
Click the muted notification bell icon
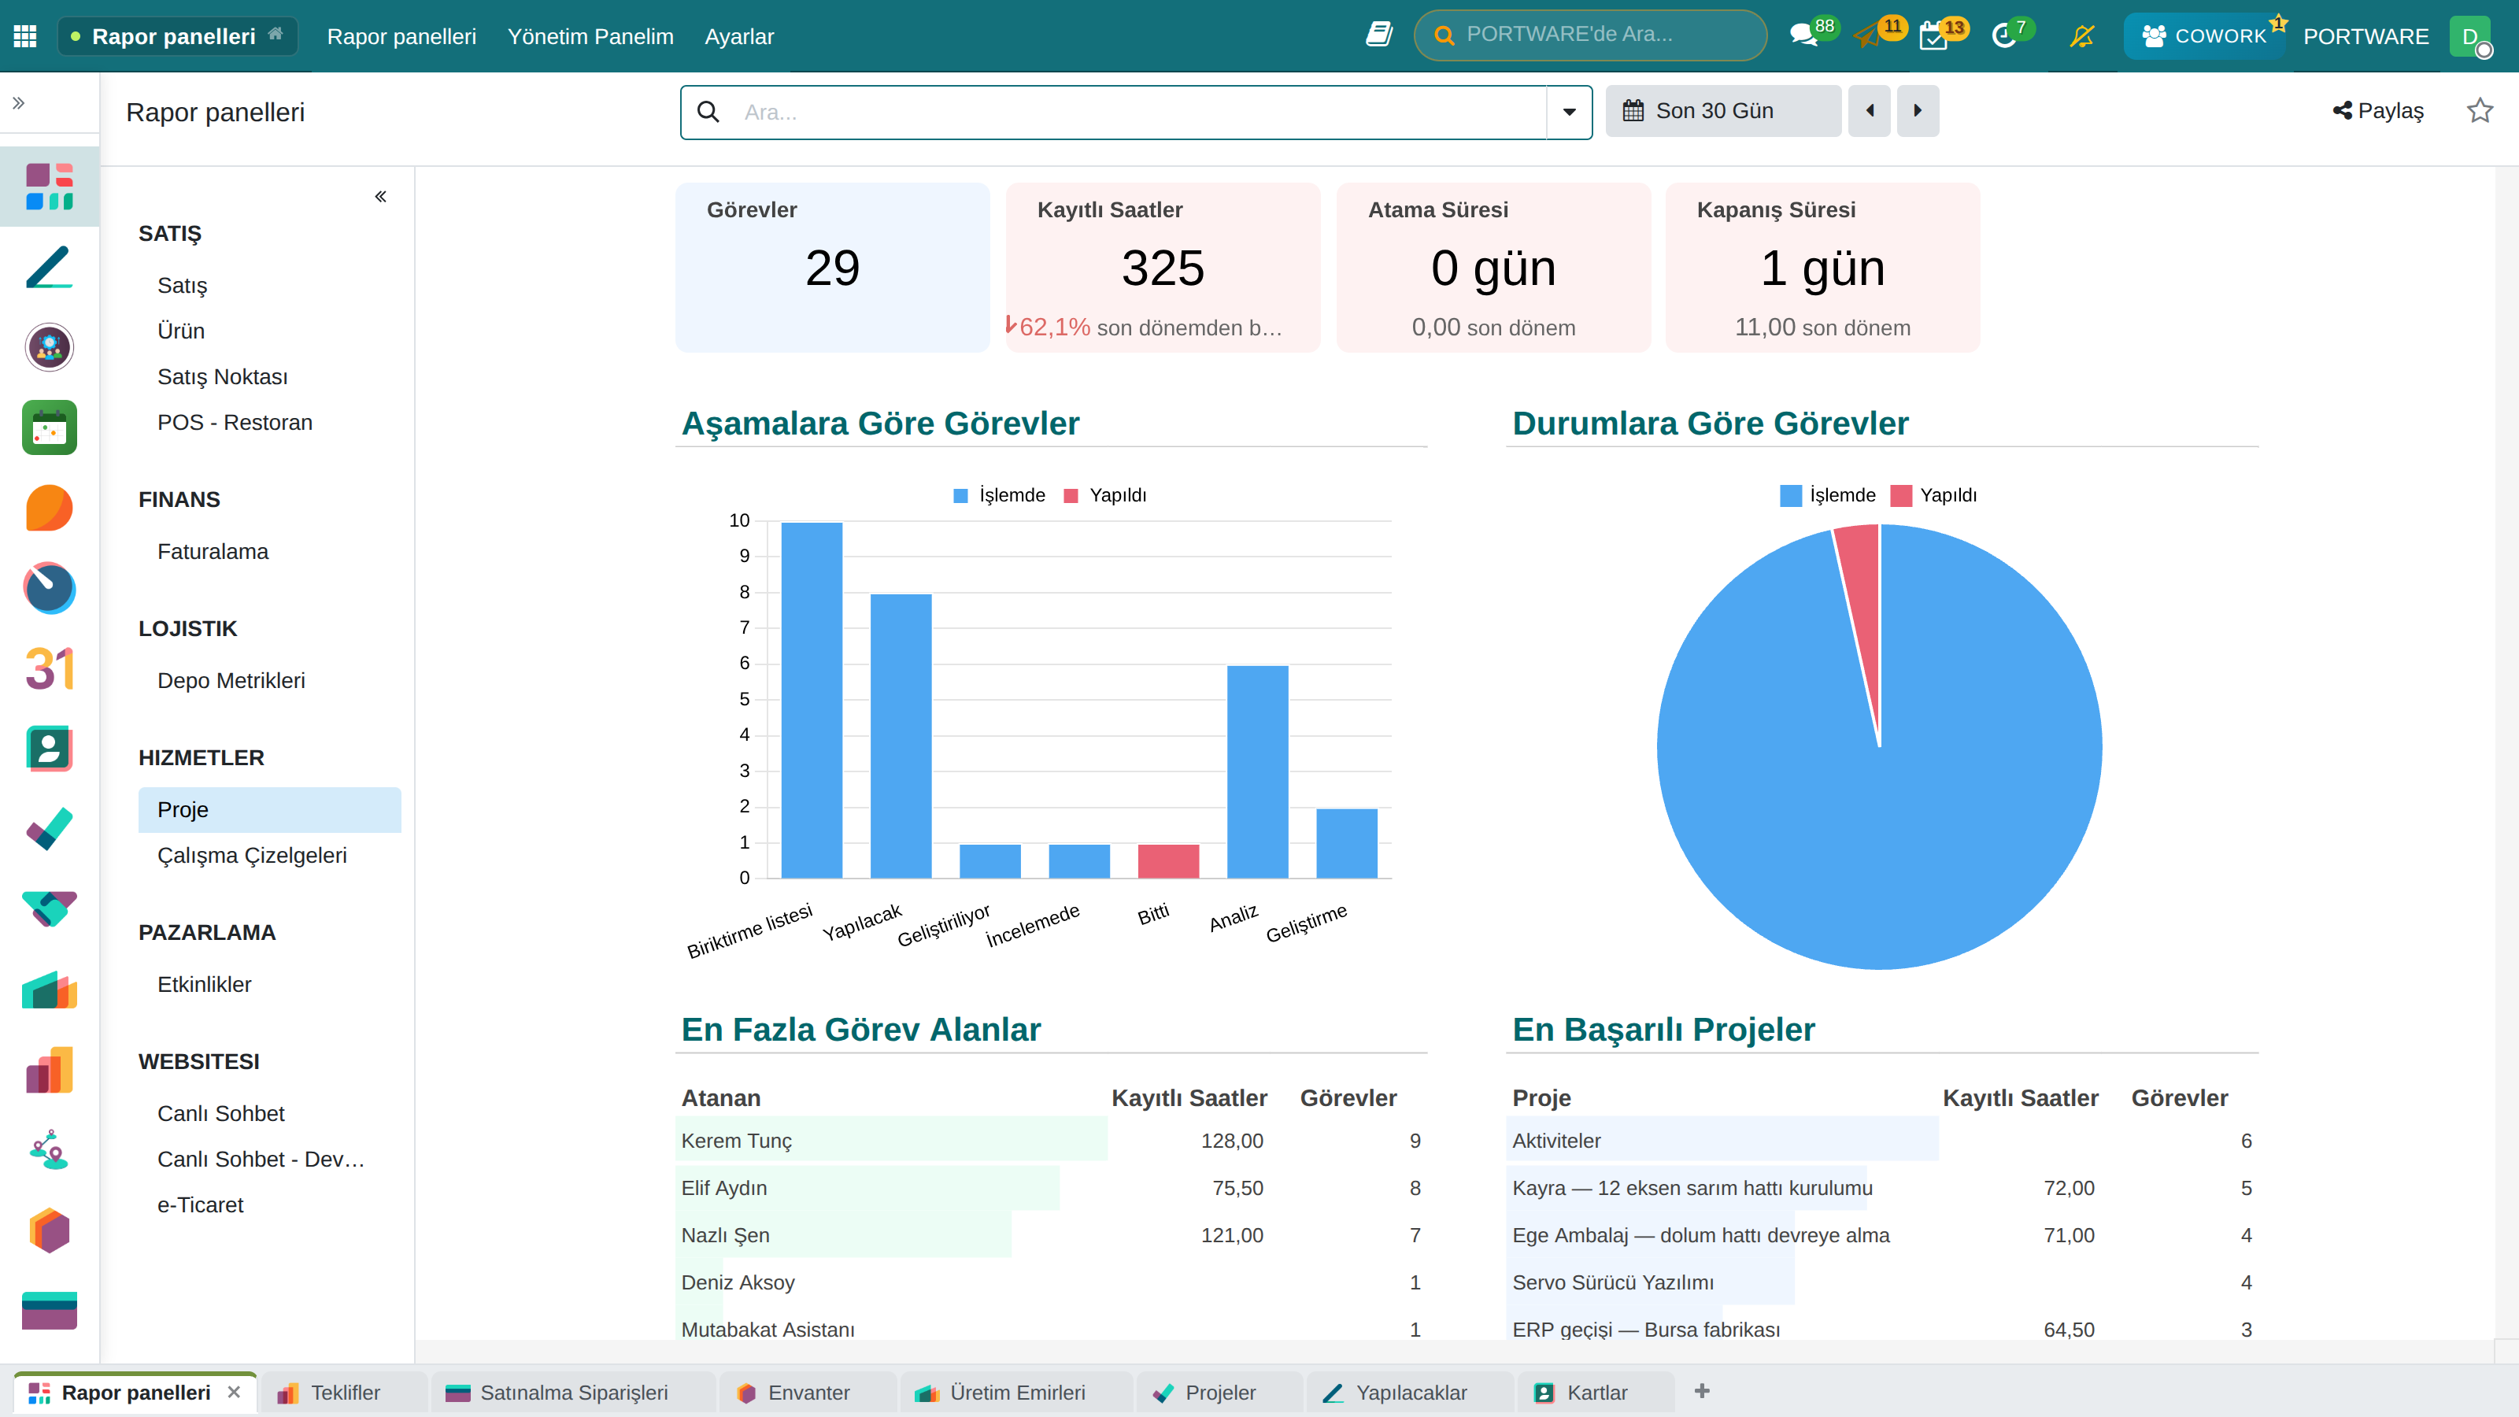coord(2082,36)
